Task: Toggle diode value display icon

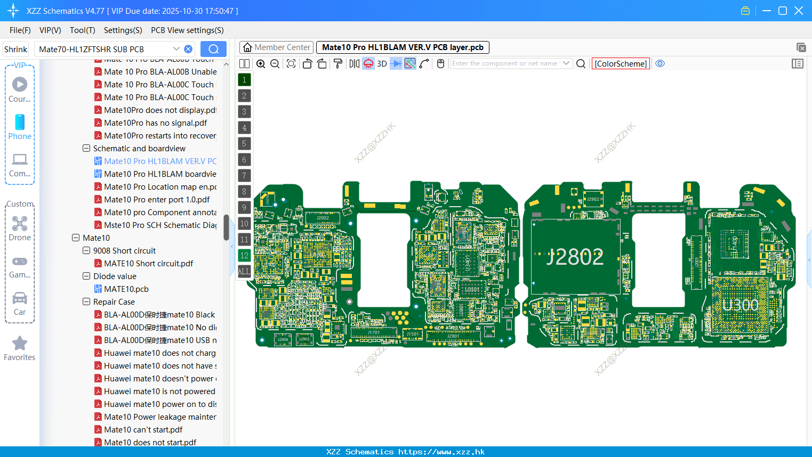Action: 396,63
